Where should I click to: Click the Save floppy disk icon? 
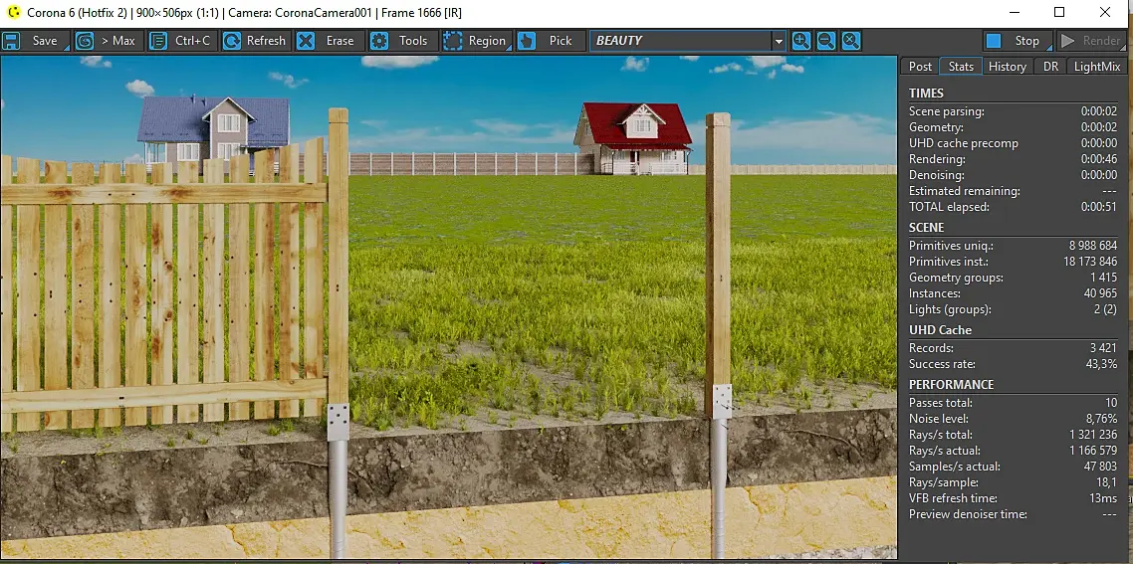pyautogui.click(x=11, y=41)
